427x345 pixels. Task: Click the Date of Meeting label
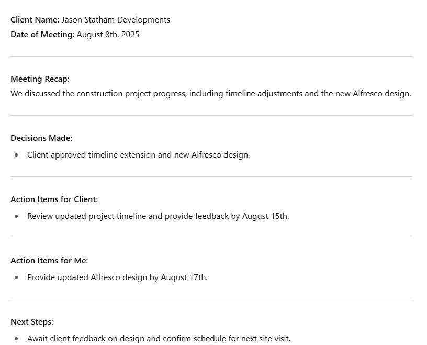coord(42,35)
